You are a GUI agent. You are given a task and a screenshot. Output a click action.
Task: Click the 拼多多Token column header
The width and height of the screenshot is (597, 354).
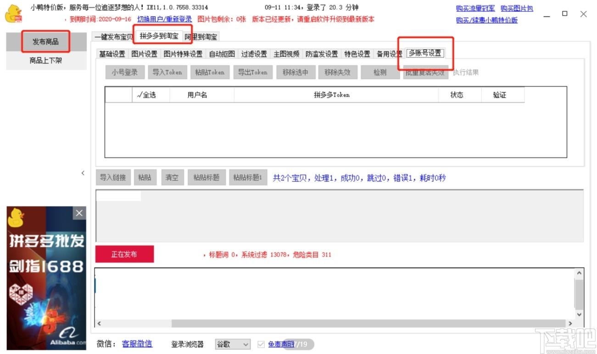coord(336,95)
